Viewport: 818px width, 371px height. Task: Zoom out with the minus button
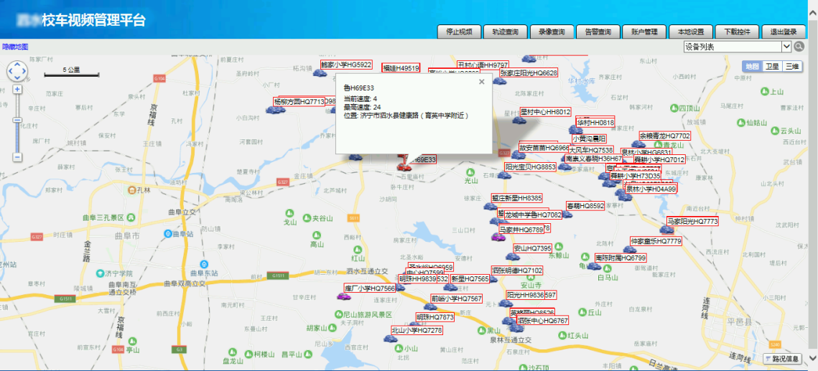click(x=17, y=157)
